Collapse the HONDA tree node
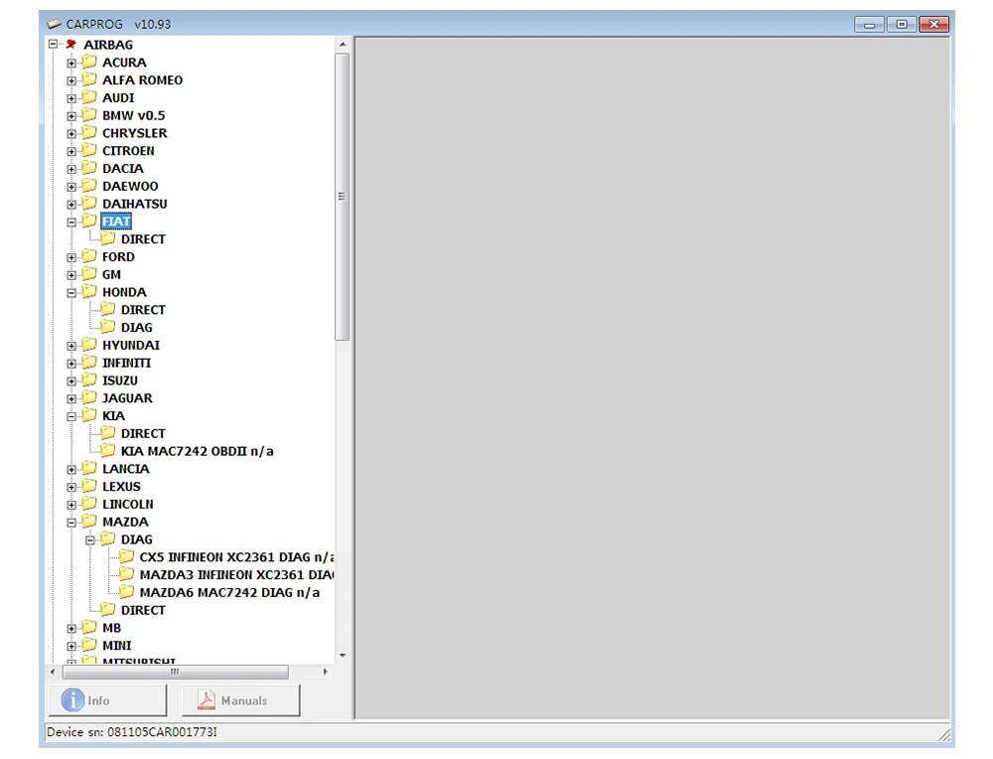This screenshot has width=993, height=759. click(71, 293)
